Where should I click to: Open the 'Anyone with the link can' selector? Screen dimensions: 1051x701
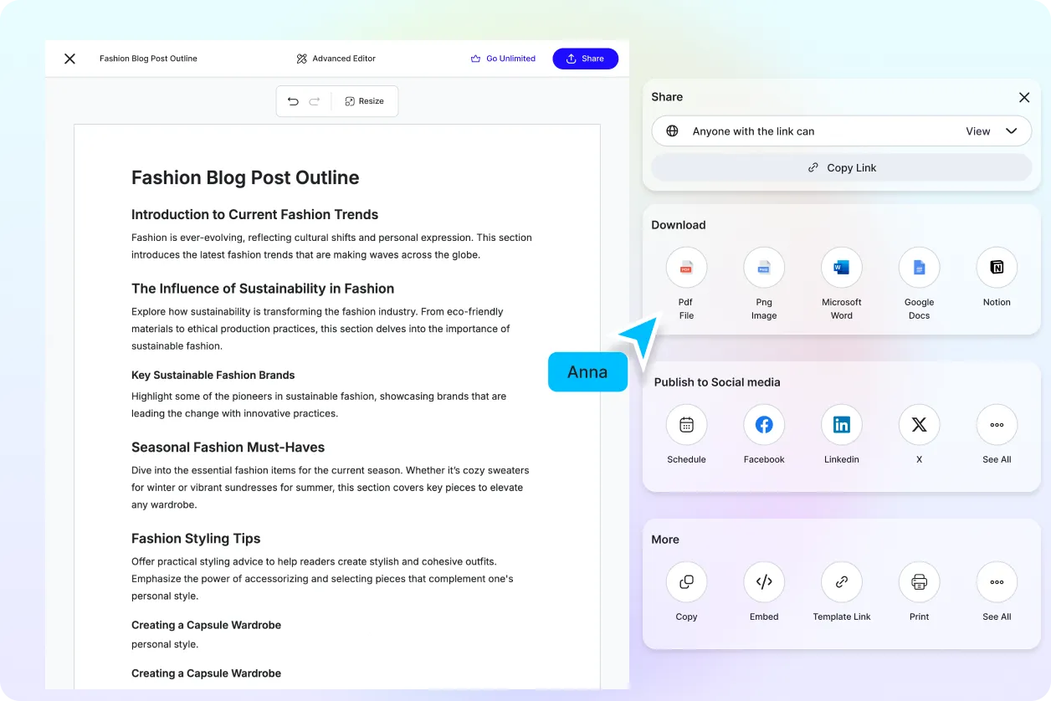753,131
